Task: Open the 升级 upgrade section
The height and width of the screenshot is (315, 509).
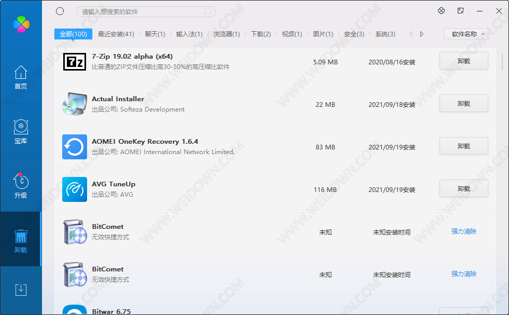Action: (x=21, y=186)
